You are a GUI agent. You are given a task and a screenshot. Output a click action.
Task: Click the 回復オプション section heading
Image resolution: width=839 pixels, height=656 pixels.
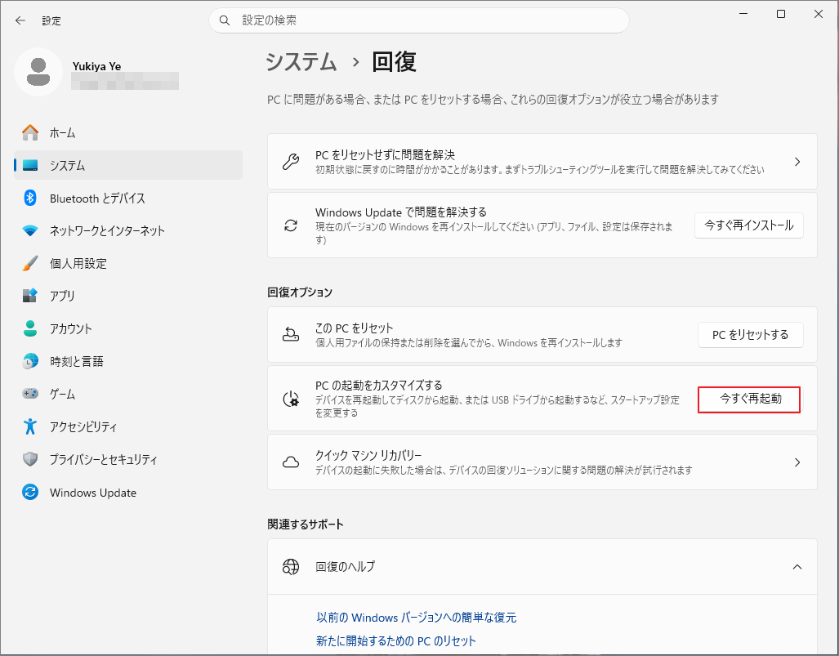(300, 292)
